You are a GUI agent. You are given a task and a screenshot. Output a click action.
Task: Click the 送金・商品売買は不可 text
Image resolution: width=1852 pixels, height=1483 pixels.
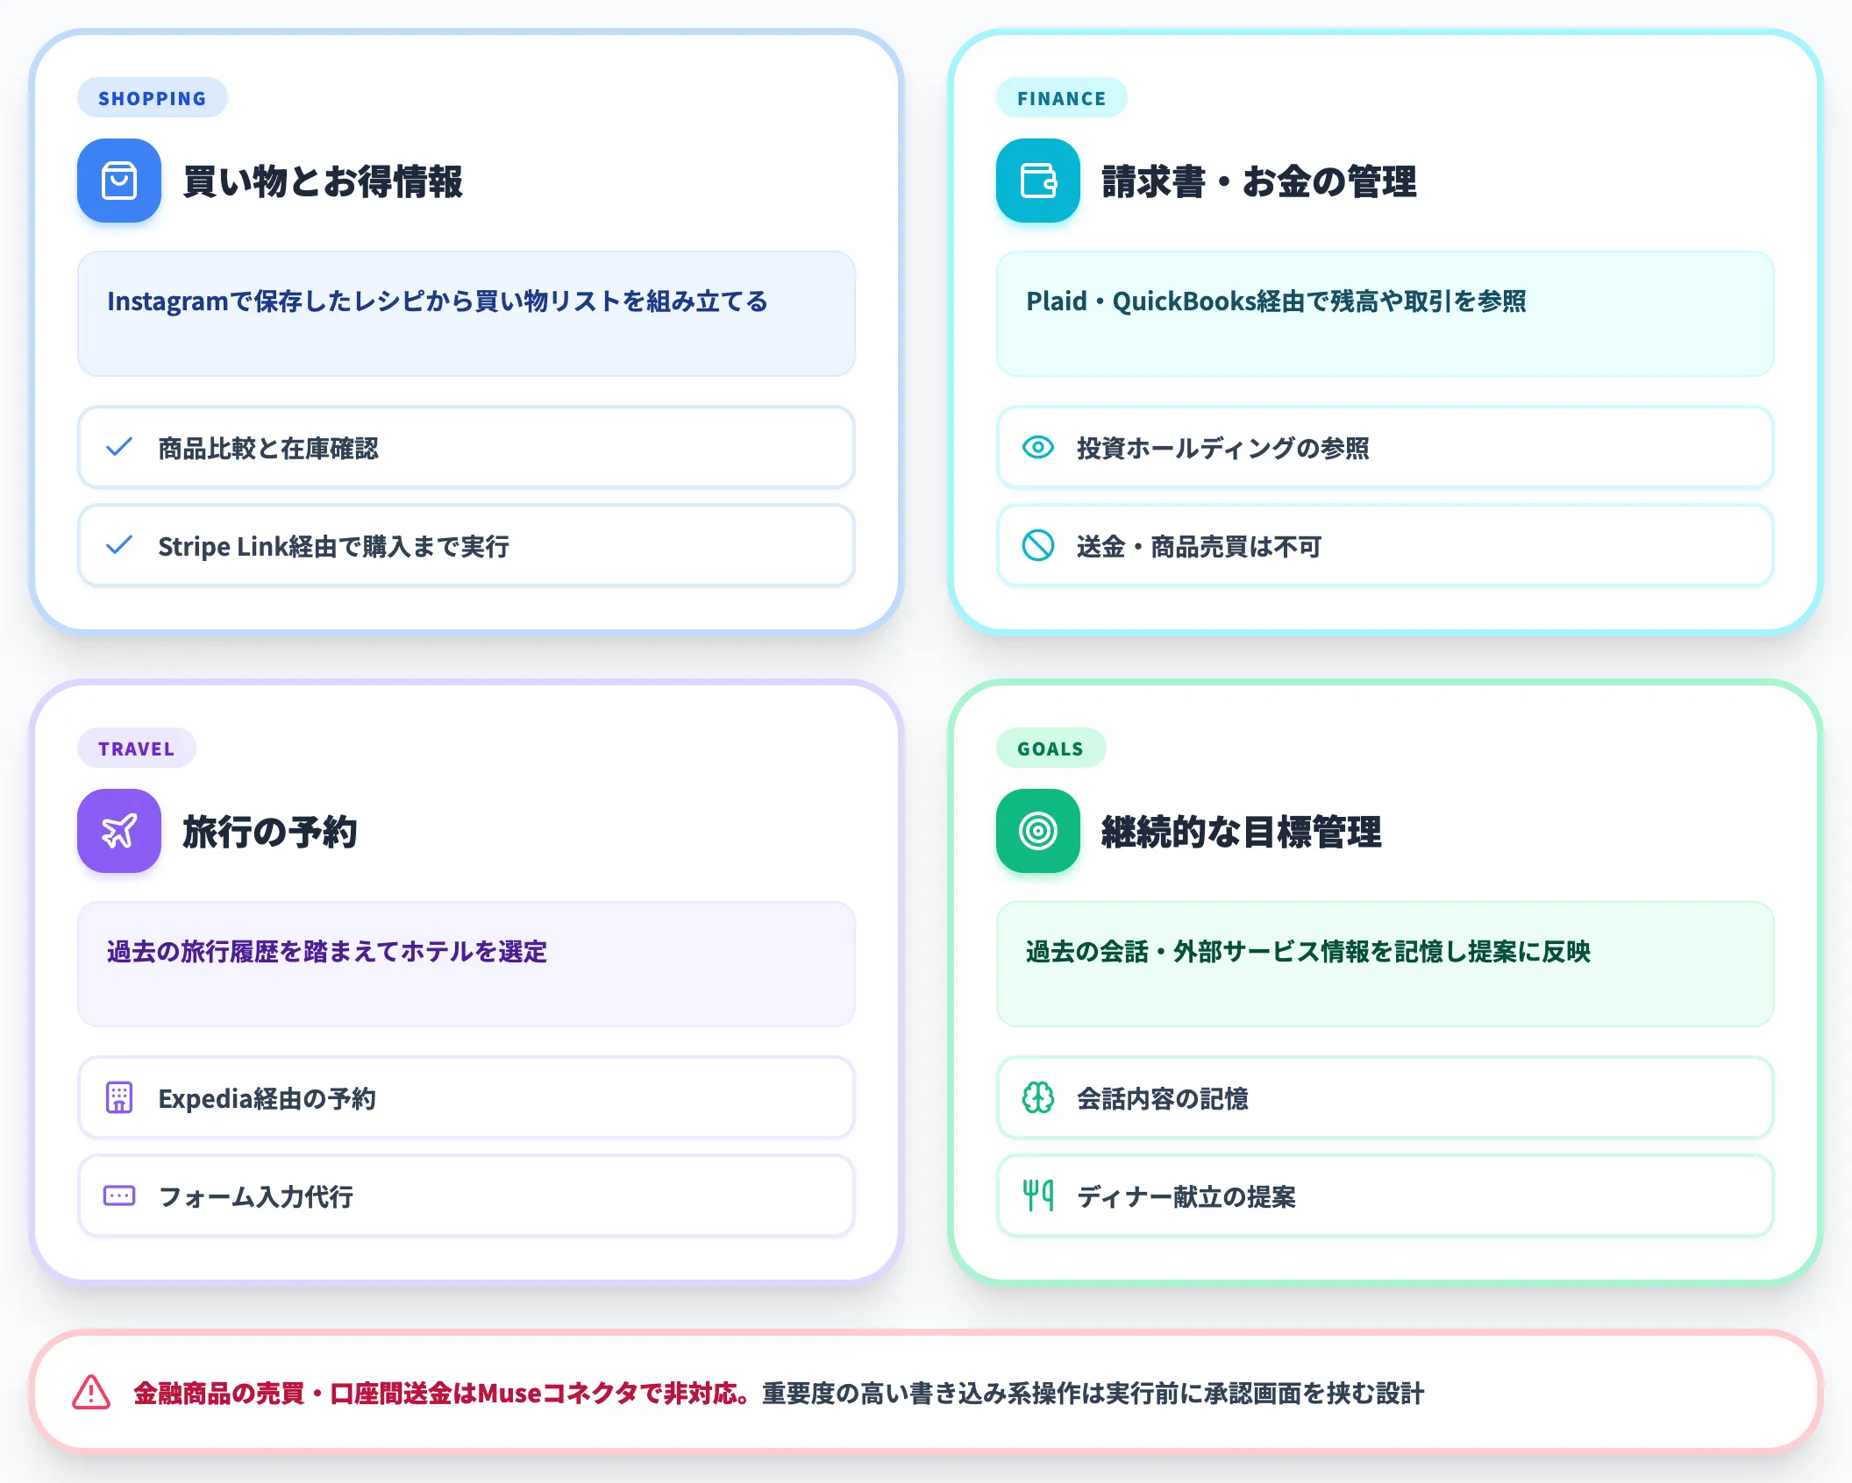coord(1199,546)
